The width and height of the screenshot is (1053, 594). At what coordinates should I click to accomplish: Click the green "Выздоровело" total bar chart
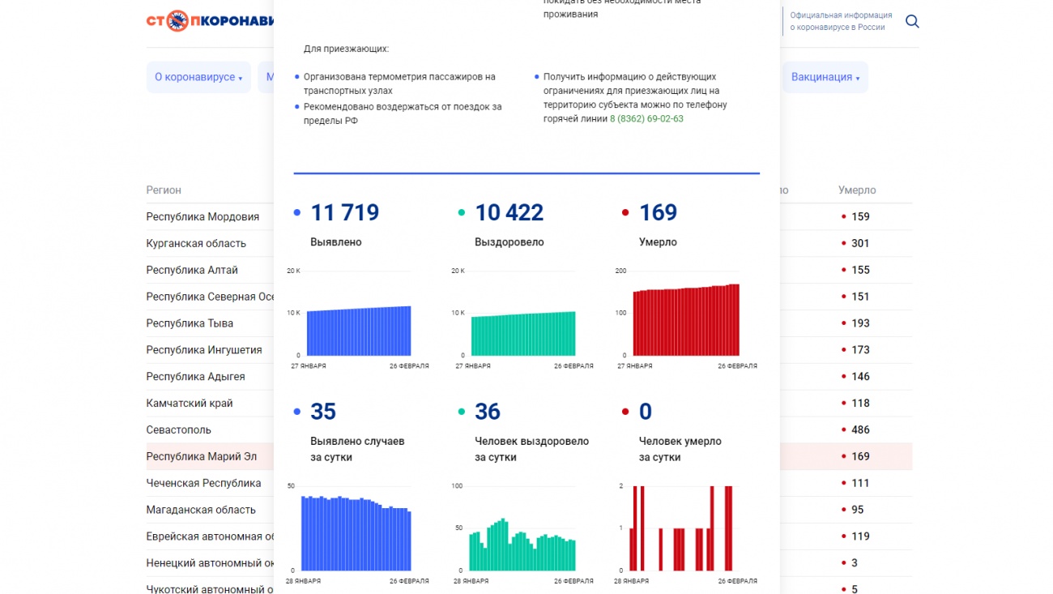(x=523, y=333)
